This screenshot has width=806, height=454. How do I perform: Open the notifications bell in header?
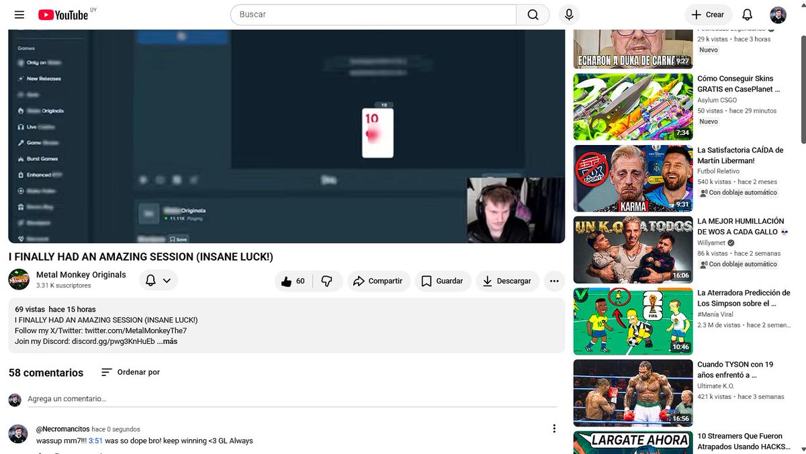747,15
